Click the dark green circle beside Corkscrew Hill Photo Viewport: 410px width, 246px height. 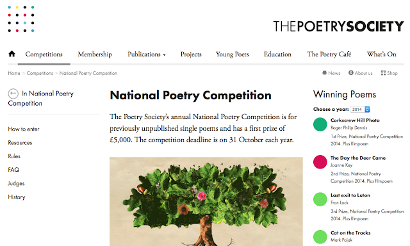click(x=320, y=124)
